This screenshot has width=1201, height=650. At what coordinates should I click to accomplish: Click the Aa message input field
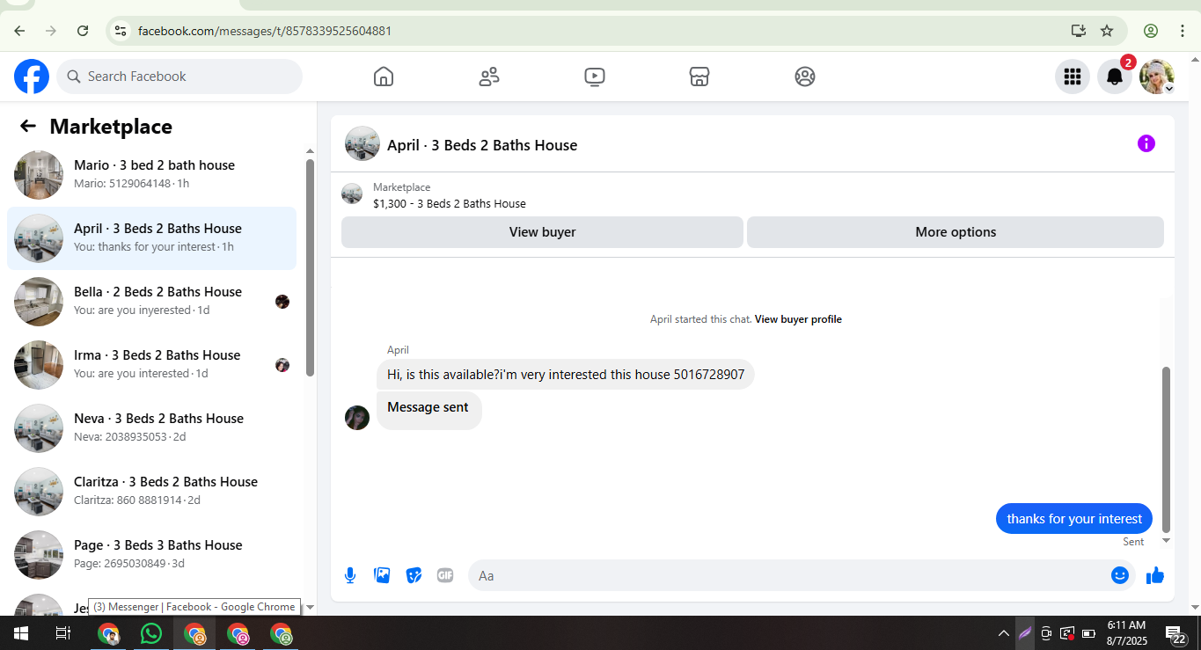(789, 575)
